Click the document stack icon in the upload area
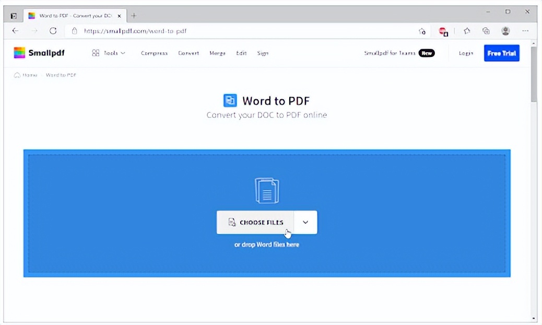 (x=267, y=190)
